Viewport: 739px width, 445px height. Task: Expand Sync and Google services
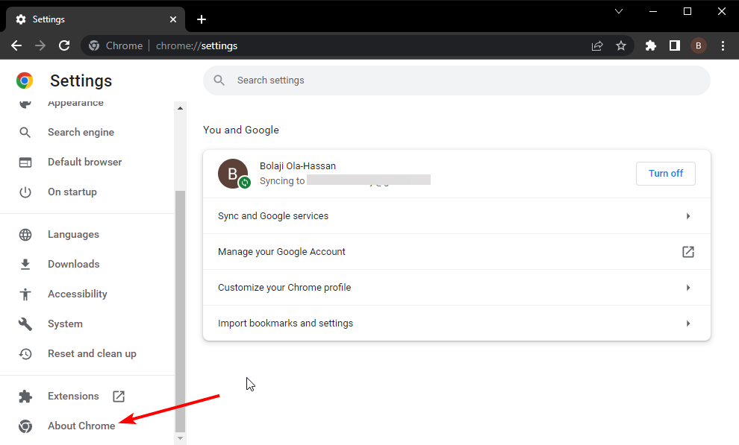456,216
